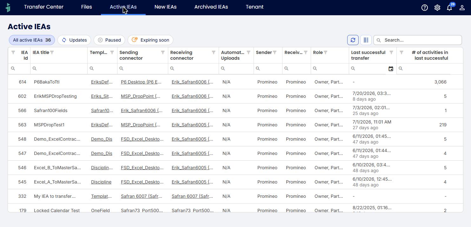Image resolution: width=471 pixels, height=227 pixels.
Task: Select the All active IEAs 36 chip
Action: [x=32, y=40]
